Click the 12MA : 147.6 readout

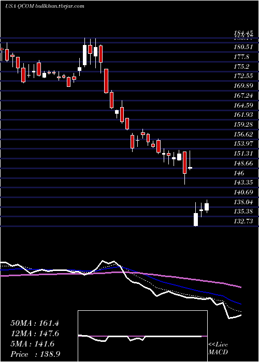point(35,334)
